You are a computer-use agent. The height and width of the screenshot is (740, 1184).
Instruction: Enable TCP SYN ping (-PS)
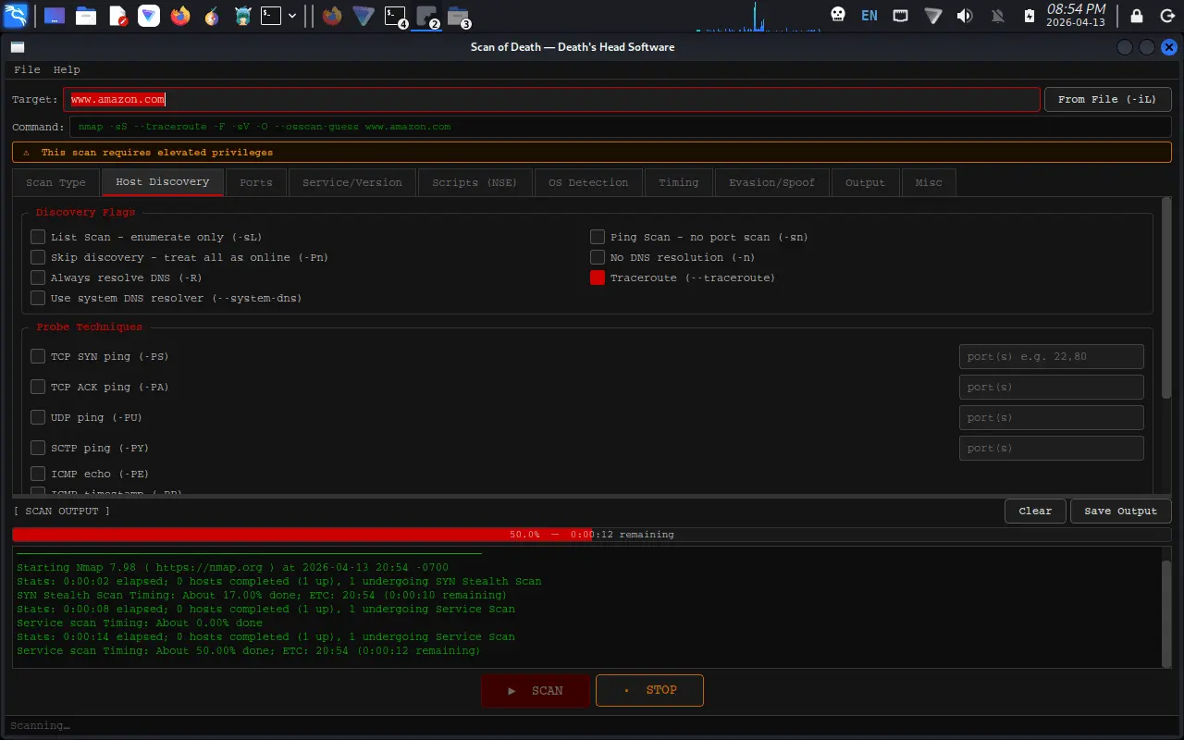coord(38,356)
